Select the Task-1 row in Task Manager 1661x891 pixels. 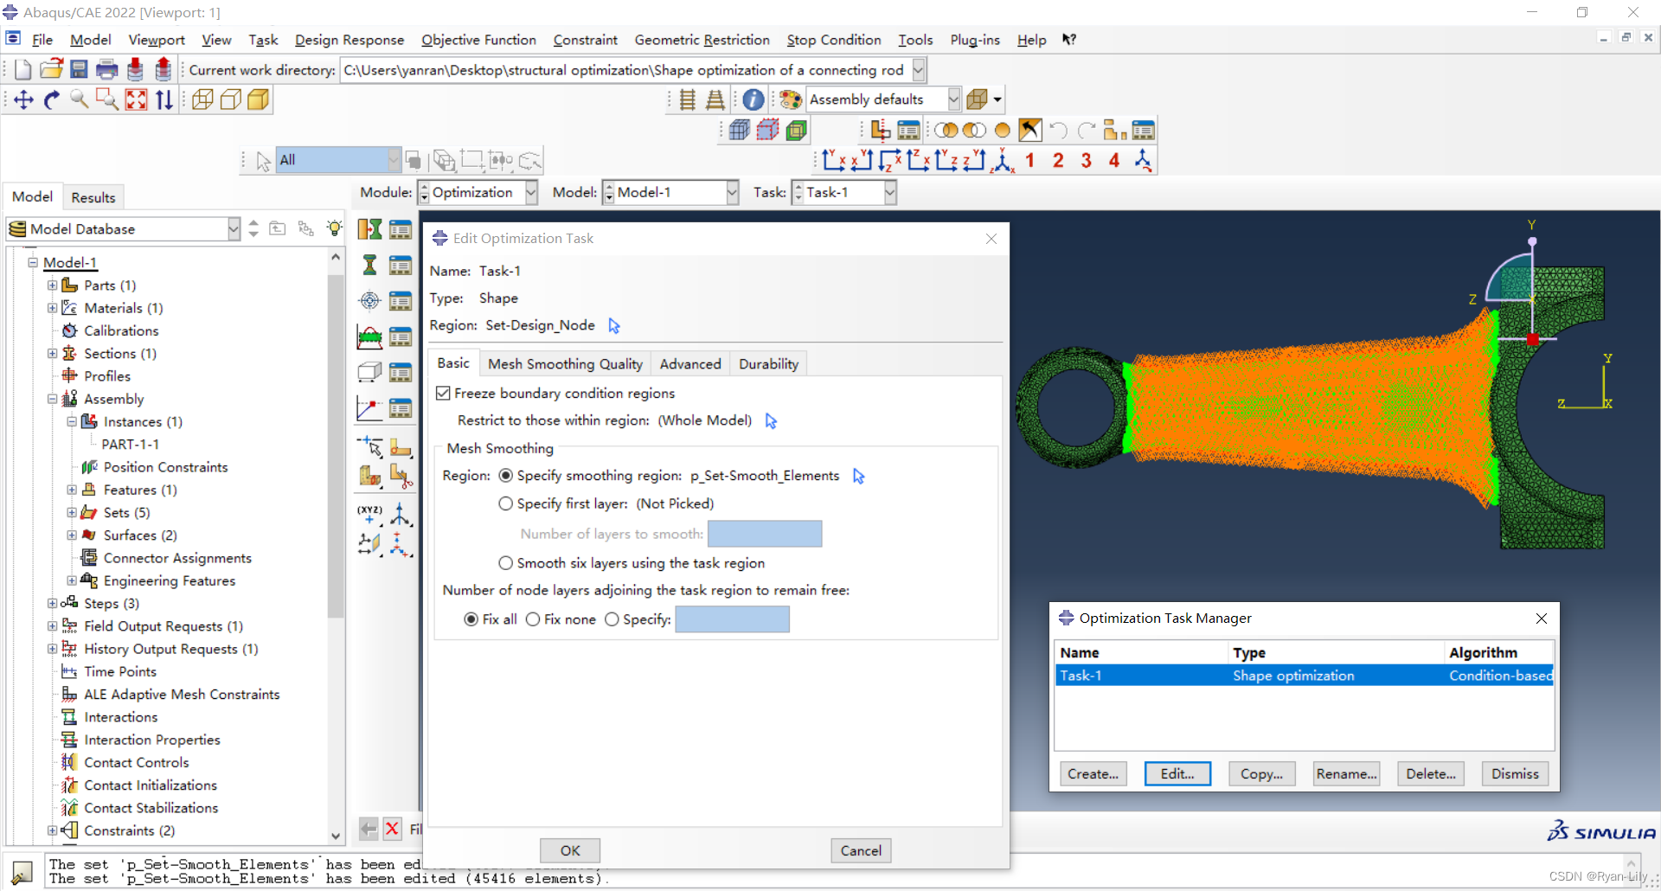1305,676
